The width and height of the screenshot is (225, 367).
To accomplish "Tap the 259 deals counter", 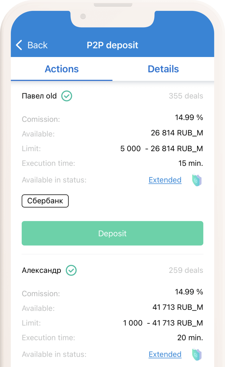I will [x=186, y=270].
